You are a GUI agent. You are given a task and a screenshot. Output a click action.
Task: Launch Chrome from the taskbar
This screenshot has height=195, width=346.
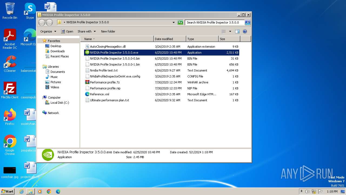(49, 191)
